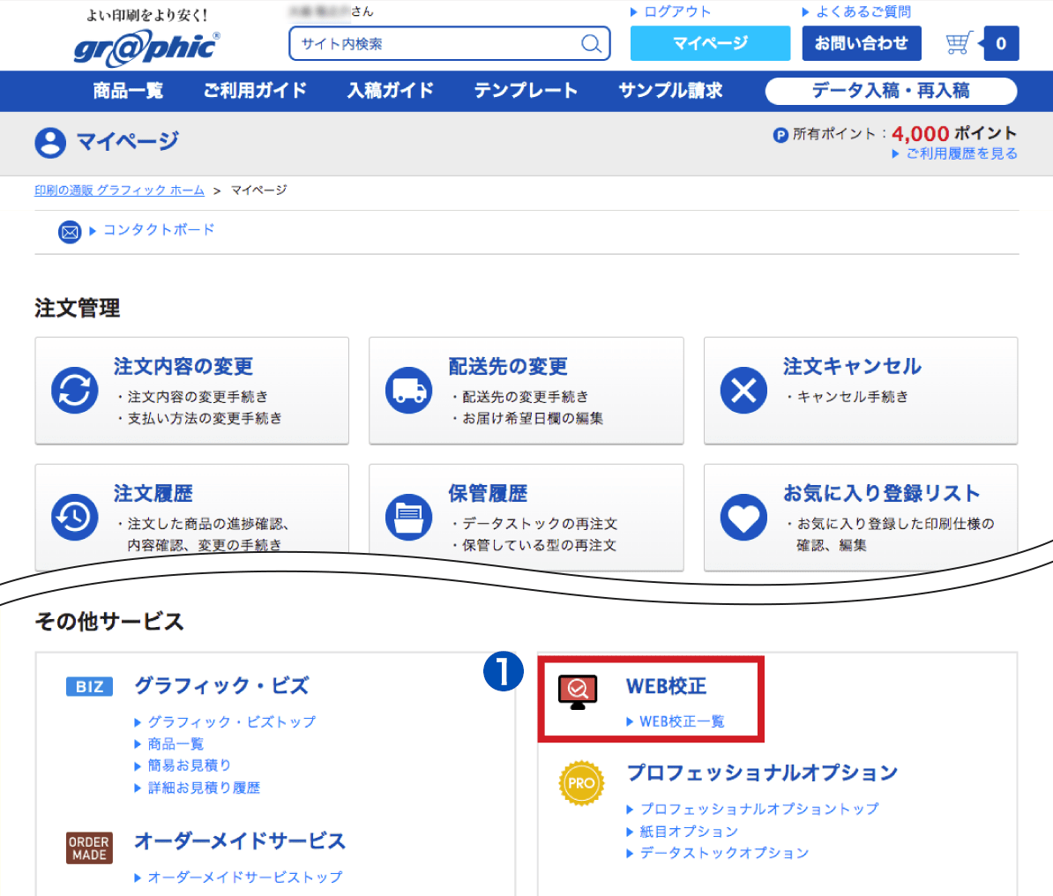Click the order history clock icon
Screen dimensions: 1053x896
[x=74, y=517]
